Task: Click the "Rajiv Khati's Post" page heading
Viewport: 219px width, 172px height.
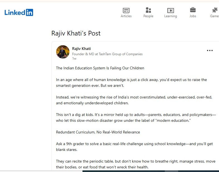Action: (76, 34)
